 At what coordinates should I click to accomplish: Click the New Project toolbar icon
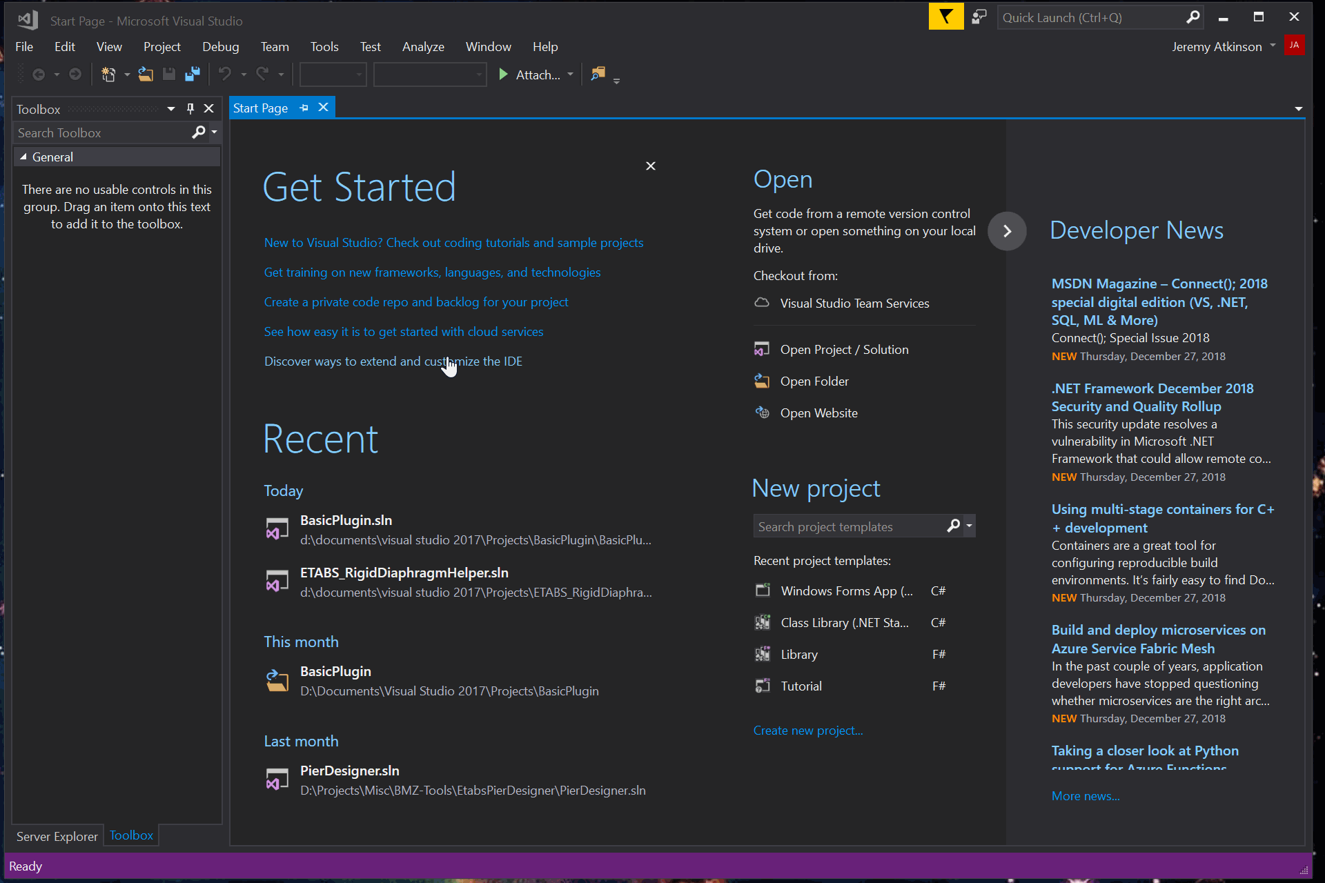pos(108,75)
